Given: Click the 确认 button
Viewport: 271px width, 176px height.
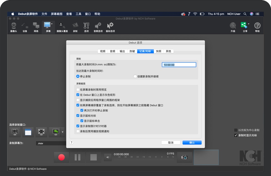Looking at the screenshot, I should click(x=192, y=142).
